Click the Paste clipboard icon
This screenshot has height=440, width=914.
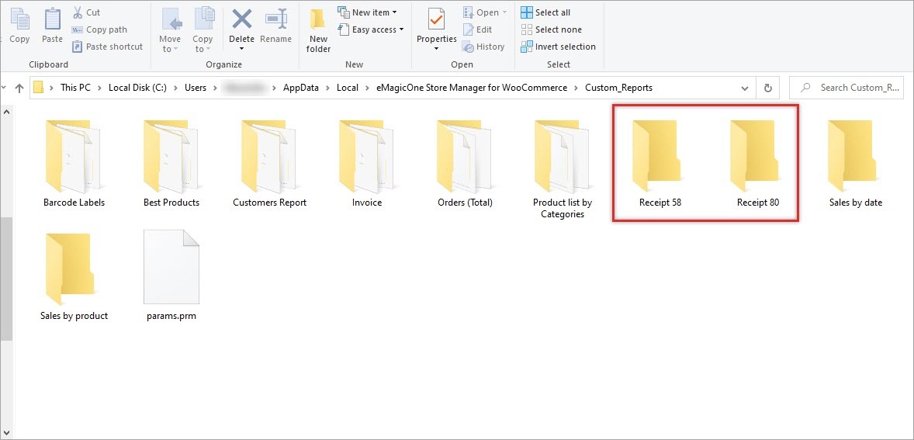(x=52, y=20)
